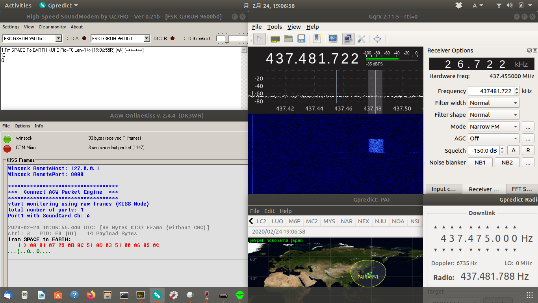This screenshot has height=303, width=538.
Task: Click the Gqrx monitor waveform toolbar icon
Action: click(333, 39)
